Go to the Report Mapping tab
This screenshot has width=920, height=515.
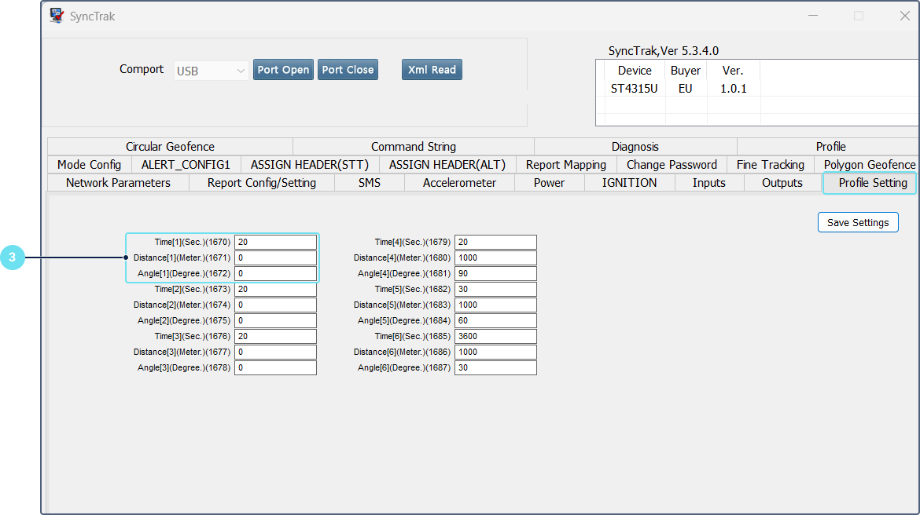(x=566, y=165)
